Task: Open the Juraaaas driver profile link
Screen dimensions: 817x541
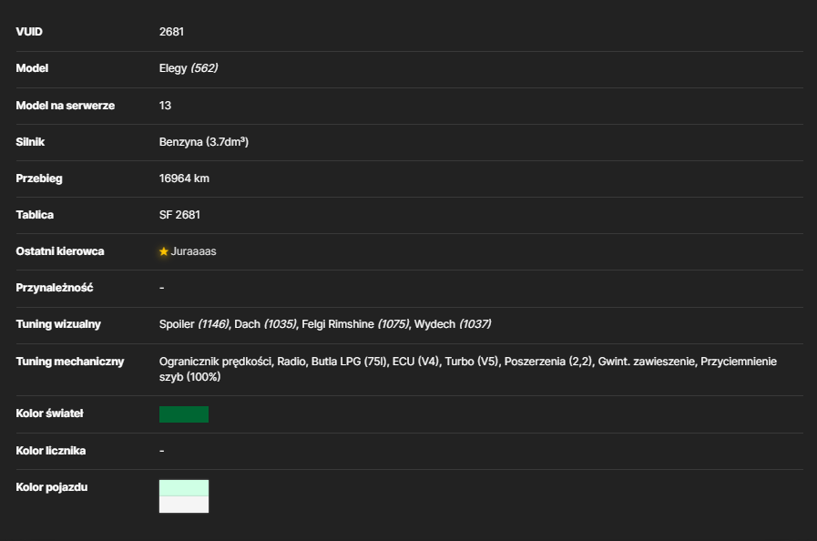Action: [193, 251]
